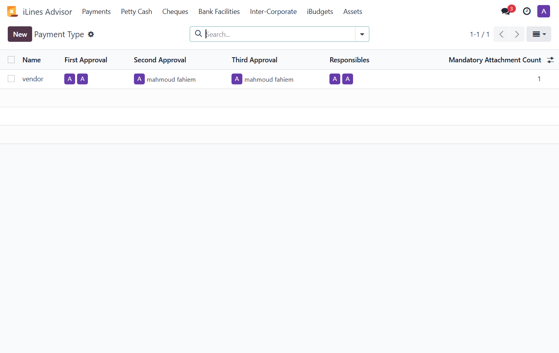Open the iLines Advisor app logo
Screen dimensions: 559x353
coord(12,12)
